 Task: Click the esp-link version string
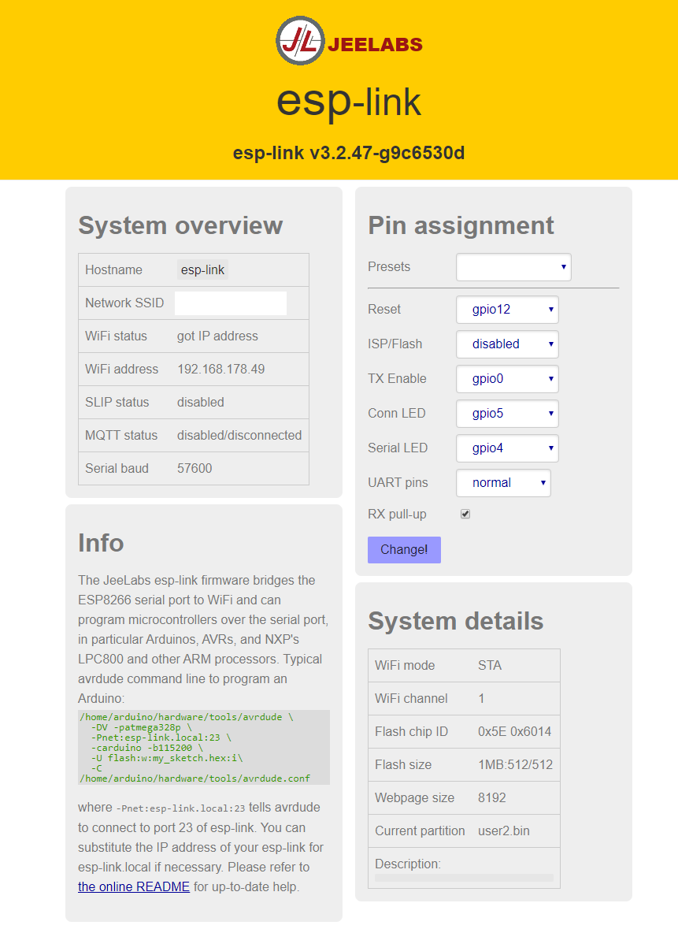[349, 153]
